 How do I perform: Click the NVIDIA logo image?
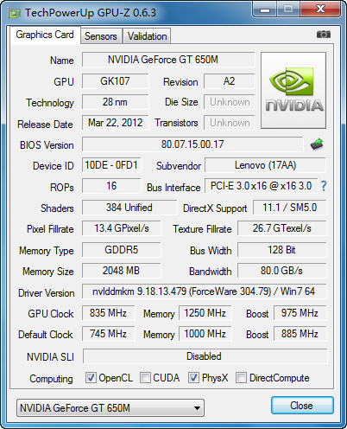293,90
